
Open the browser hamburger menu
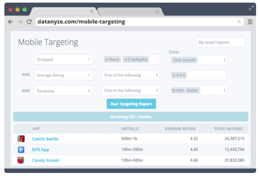pos(250,22)
